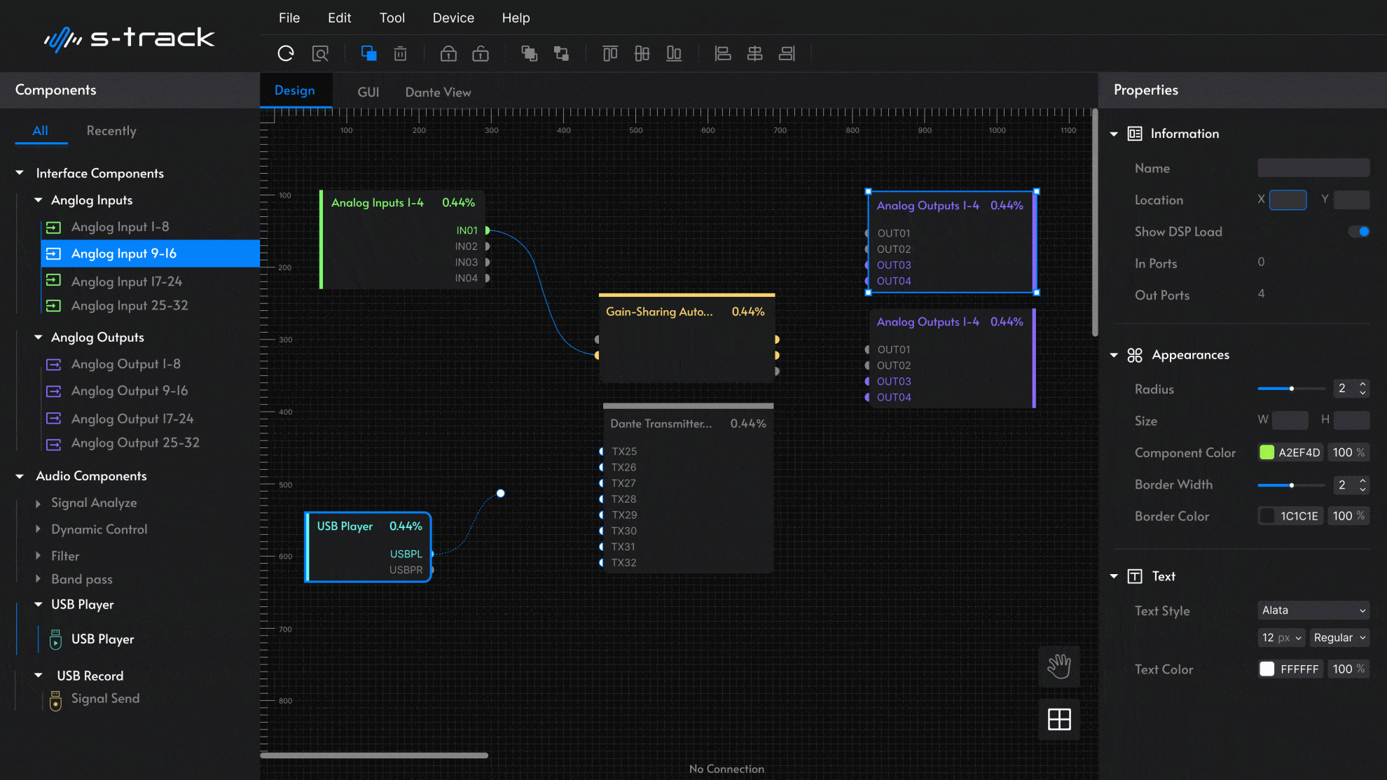Open the Text Style font dropdown
The height and width of the screenshot is (780, 1387).
1313,611
